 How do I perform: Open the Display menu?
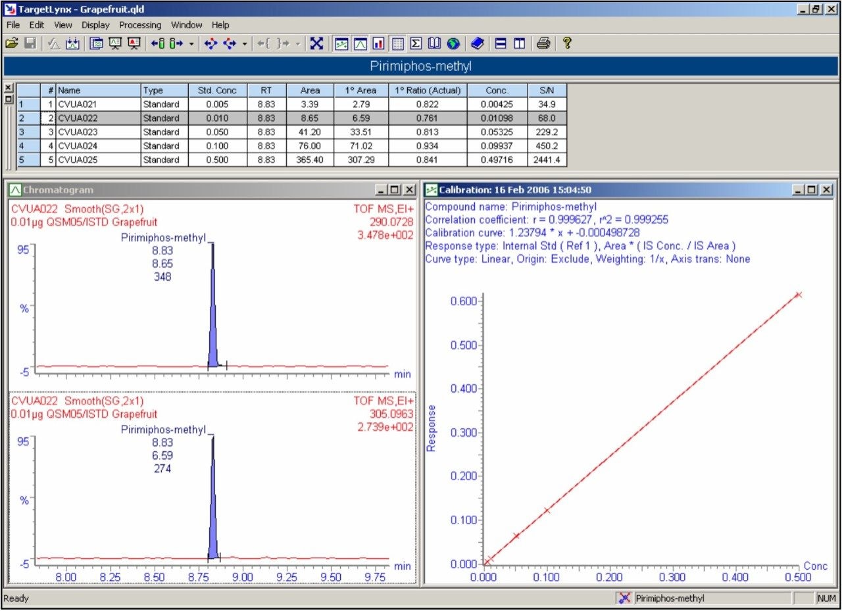tap(95, 25)
